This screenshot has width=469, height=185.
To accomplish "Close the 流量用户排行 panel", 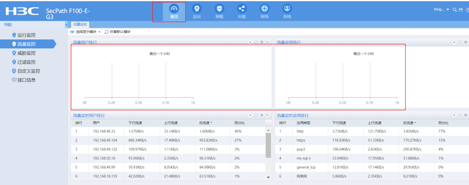I will [267, 42].
